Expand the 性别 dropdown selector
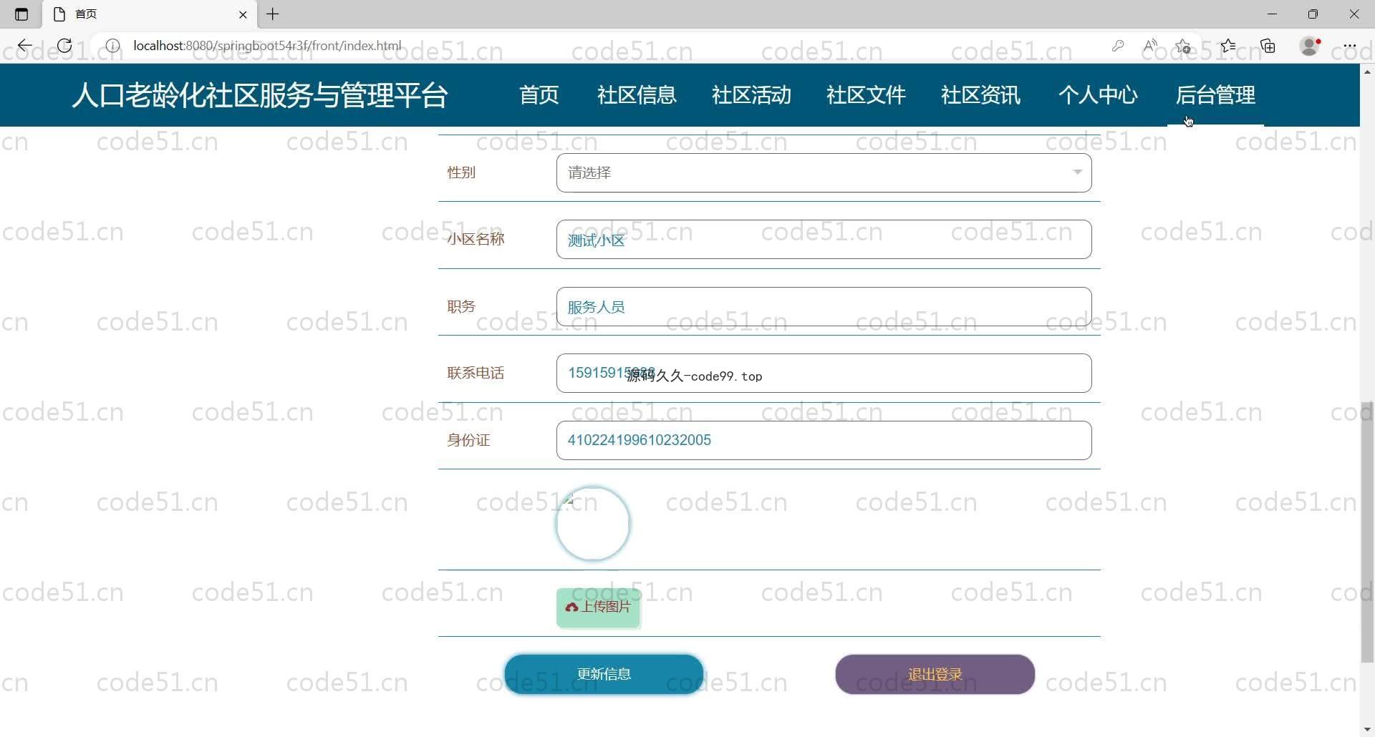1375x737 pixels. 824,172
